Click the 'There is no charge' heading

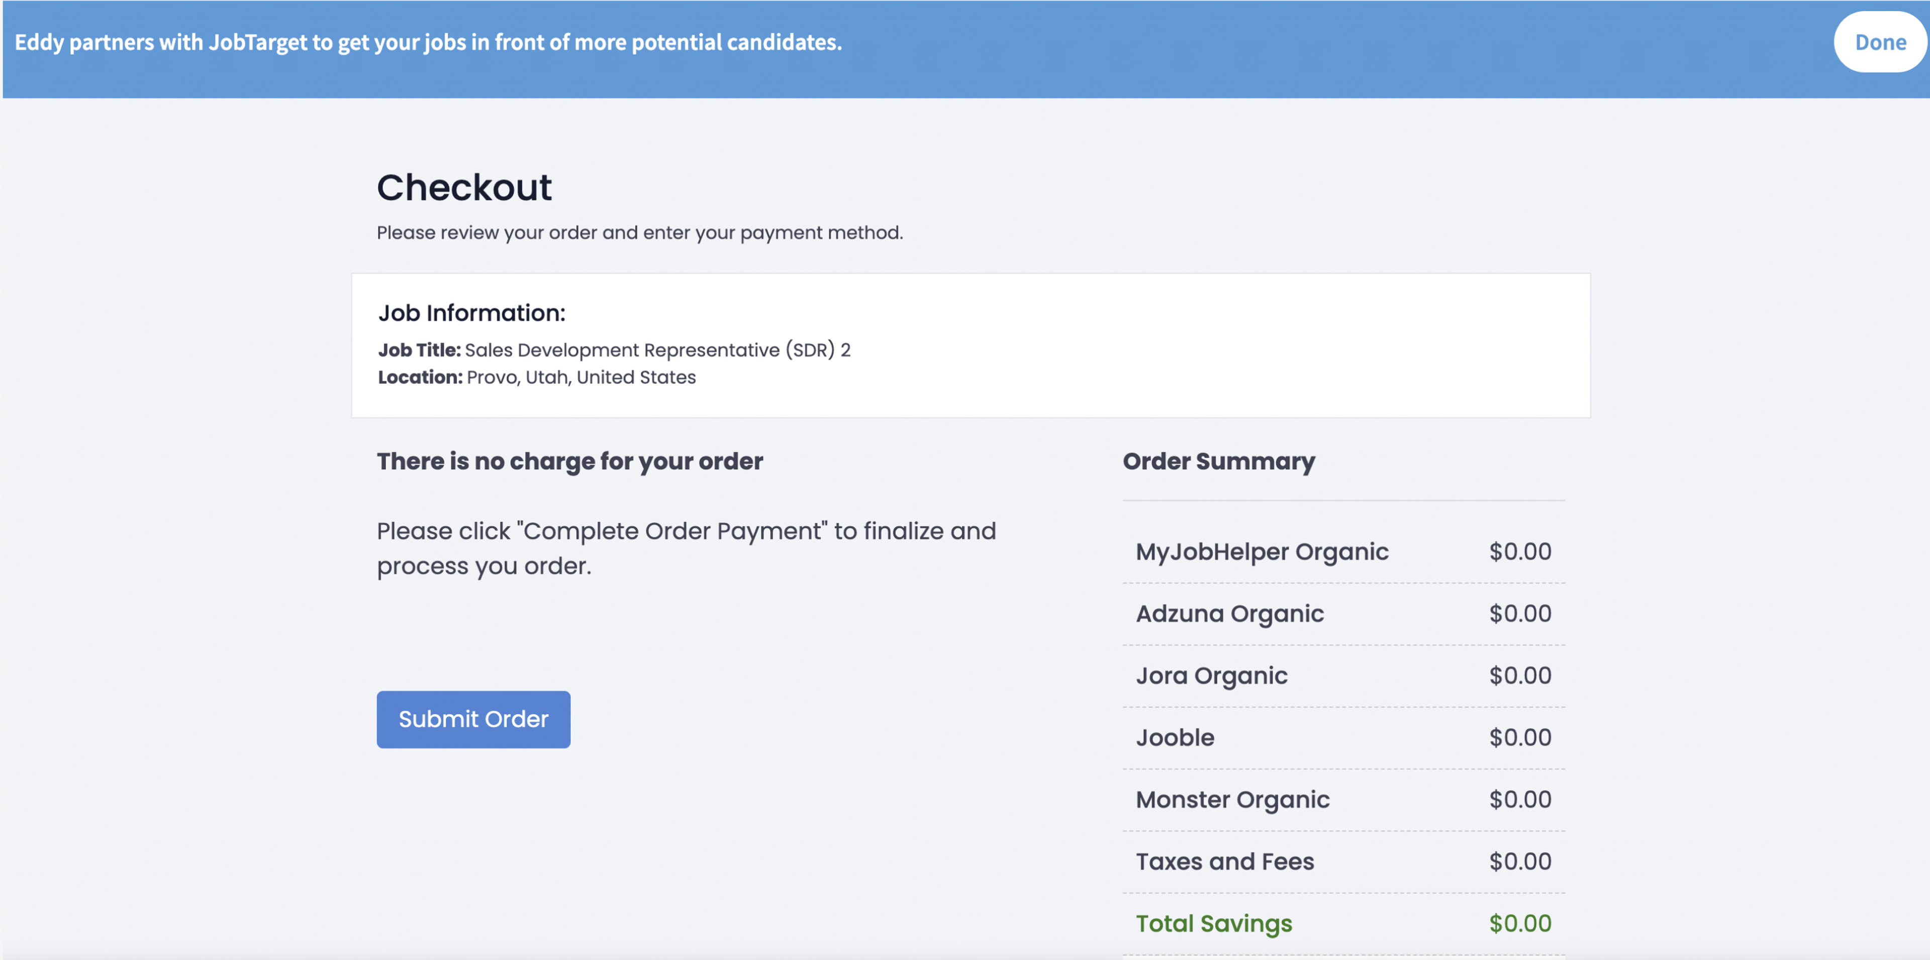[569, 461]
